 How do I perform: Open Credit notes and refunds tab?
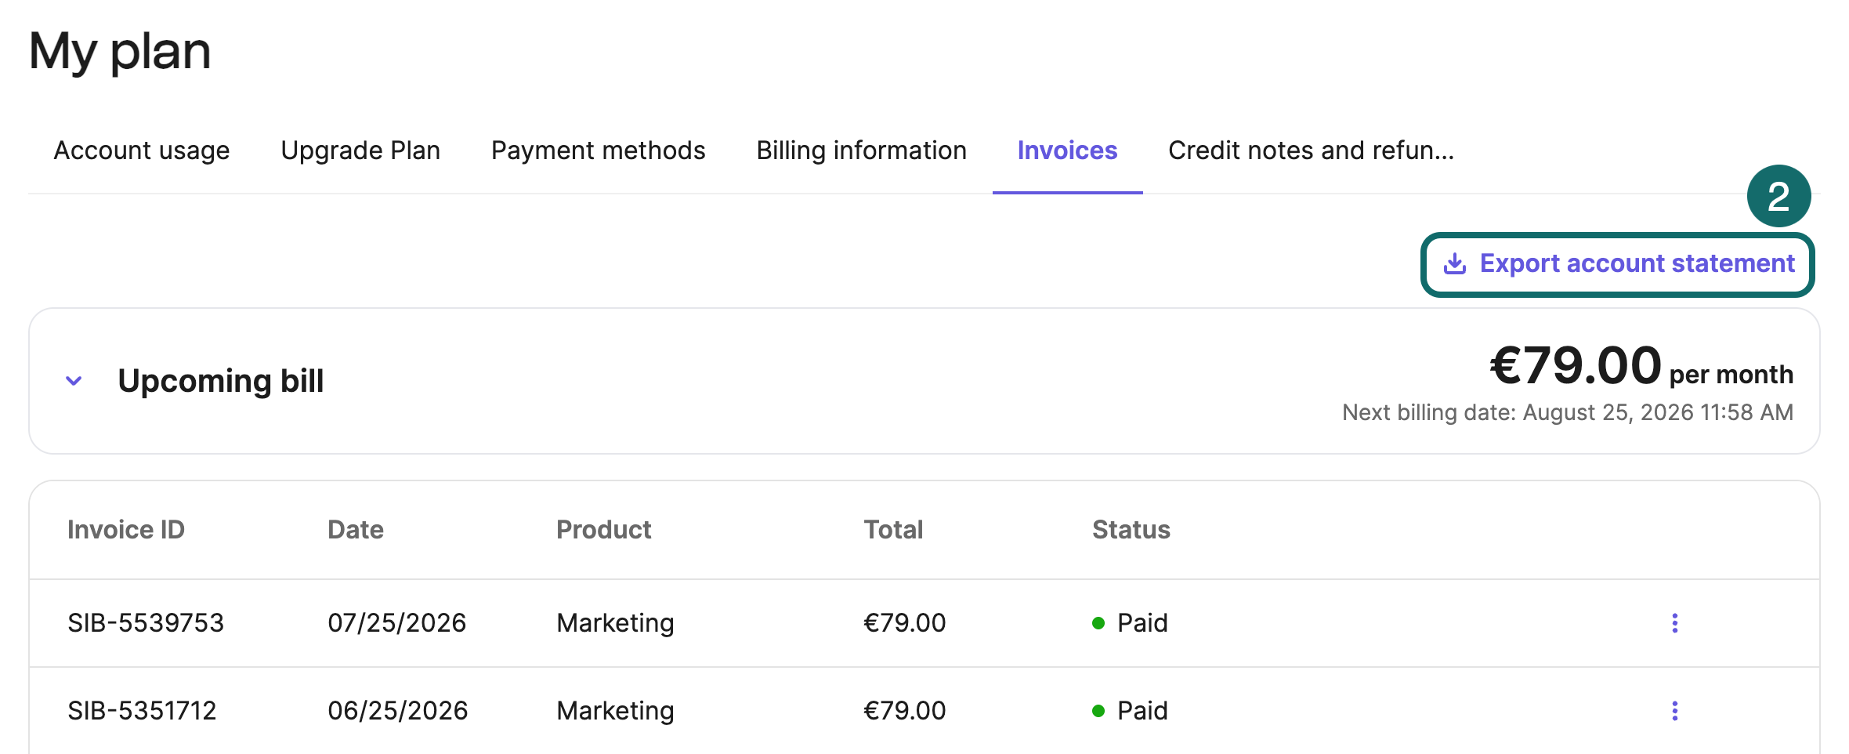1311,150
